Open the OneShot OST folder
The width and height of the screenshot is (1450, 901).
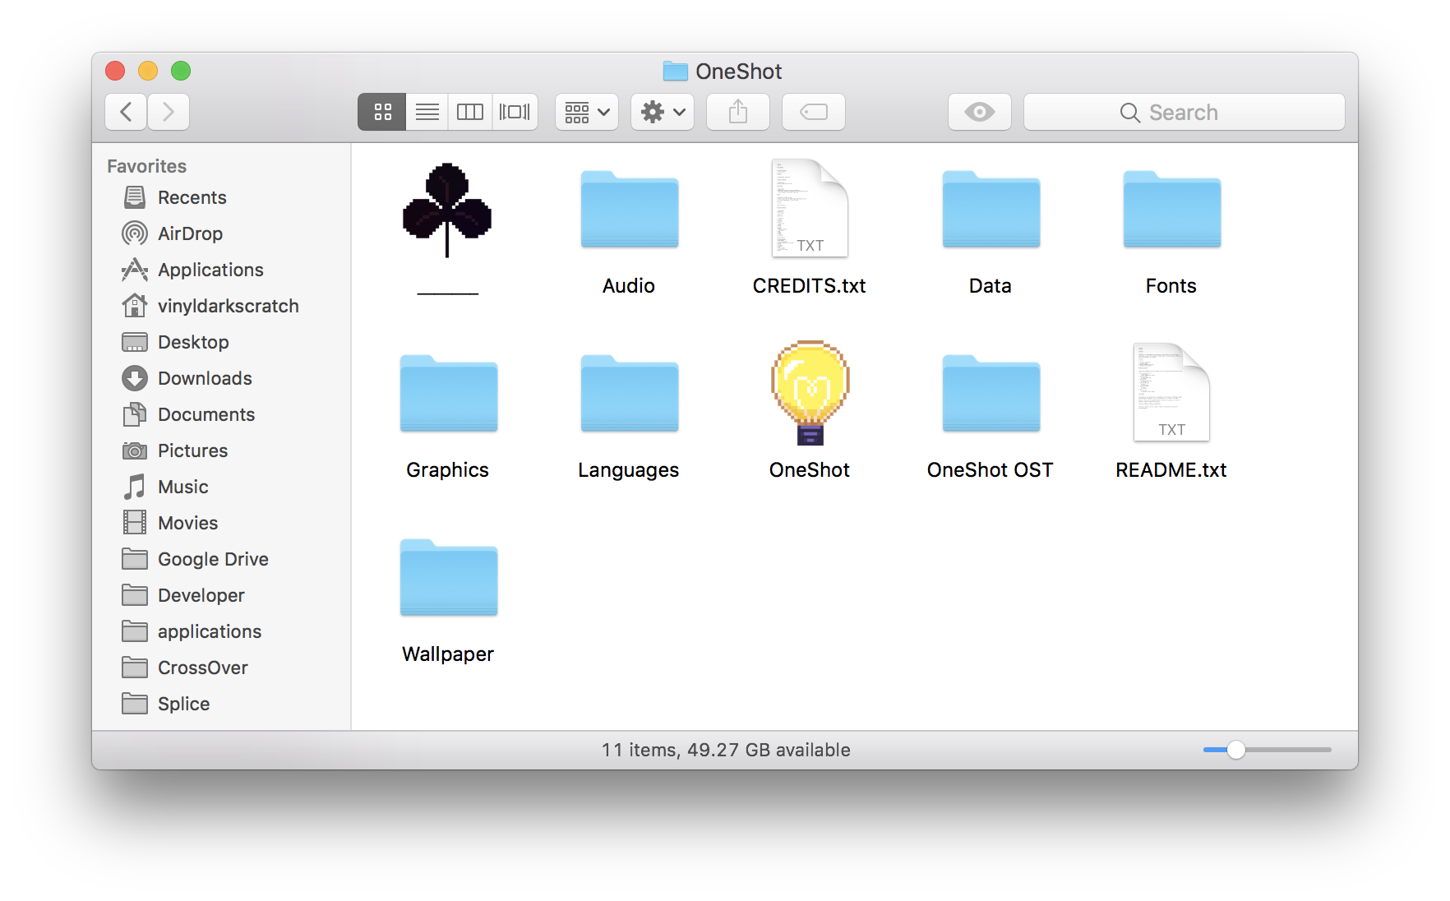(x=990, y=395)
